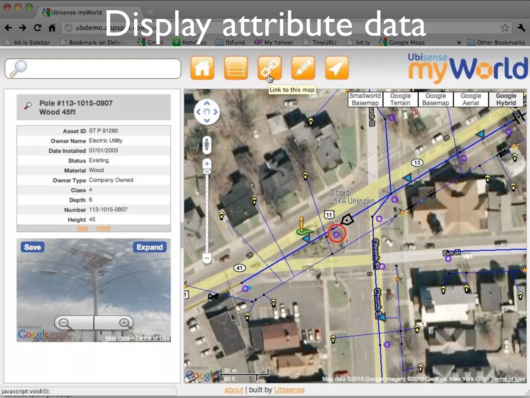Click Expand on the street photo
Viewport: 530px width, 398px height.
(x=150, y=247)
